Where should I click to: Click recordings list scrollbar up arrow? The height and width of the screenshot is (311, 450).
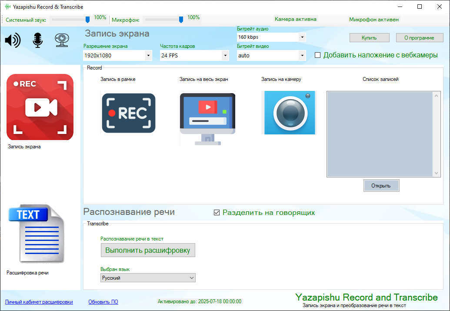tap(436, 96)
